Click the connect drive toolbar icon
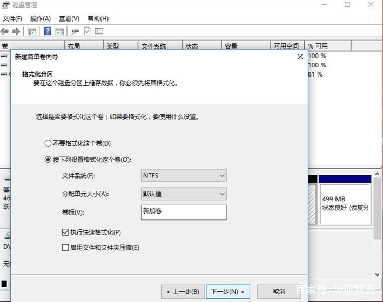 click(75, 31)
